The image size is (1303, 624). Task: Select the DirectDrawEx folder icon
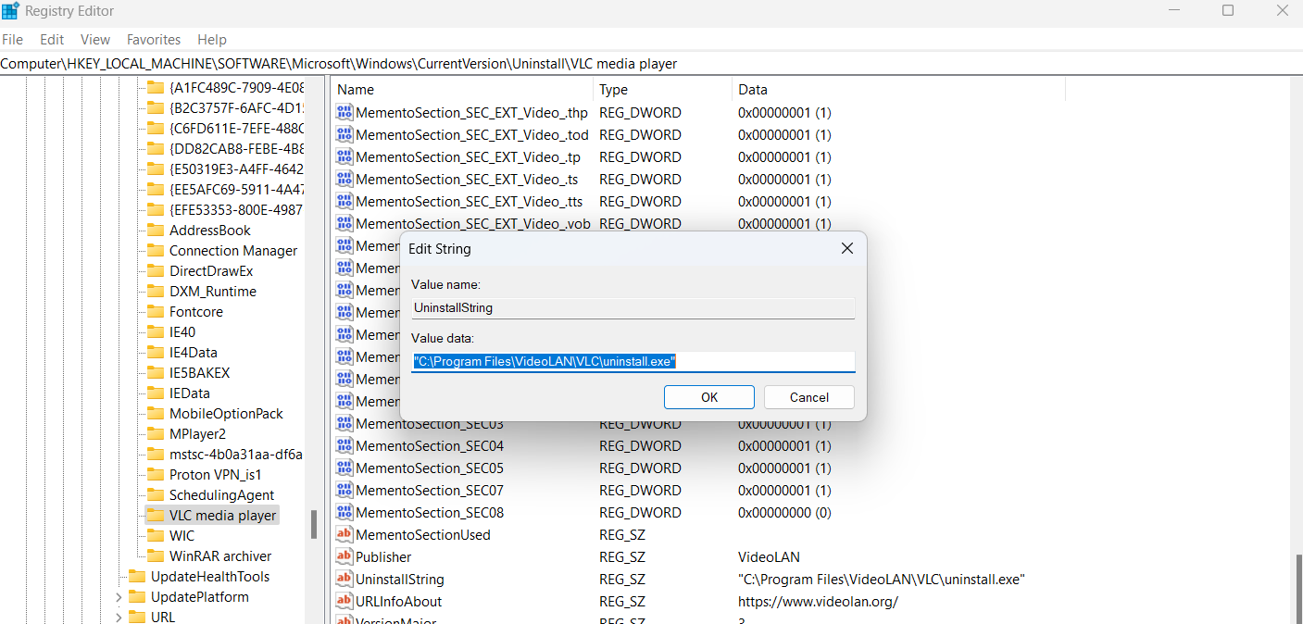tap(155, 271)
